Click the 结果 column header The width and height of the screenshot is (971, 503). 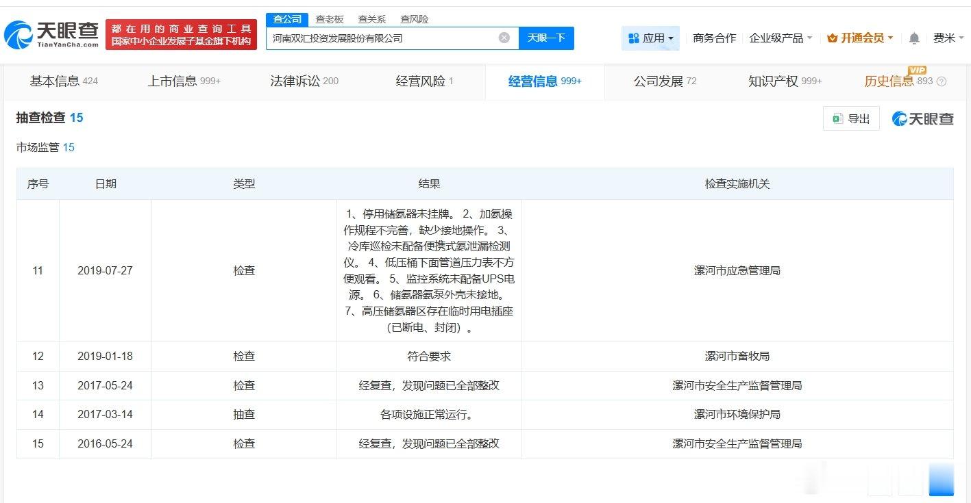click(429, 184)
